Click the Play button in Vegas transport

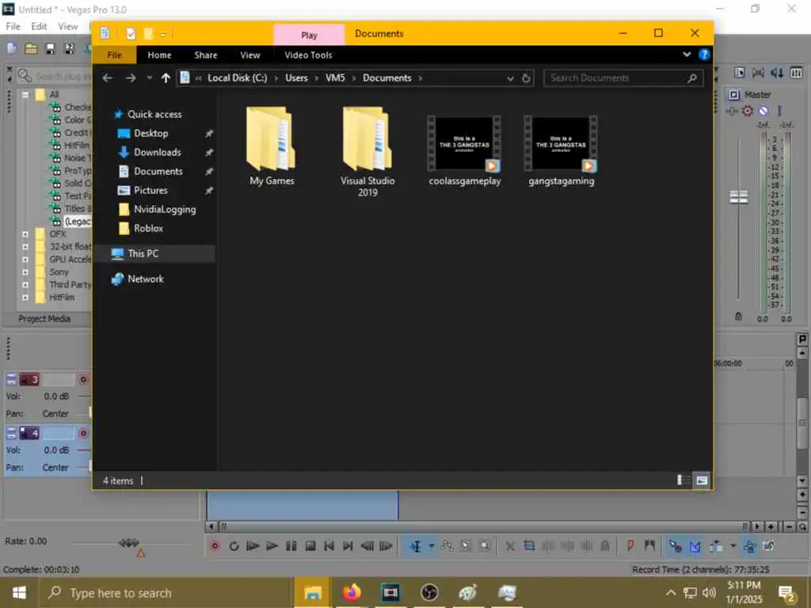[272, 546]
